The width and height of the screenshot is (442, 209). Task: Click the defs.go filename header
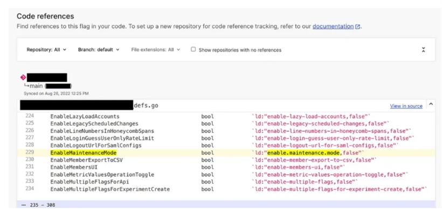(146, 106)
